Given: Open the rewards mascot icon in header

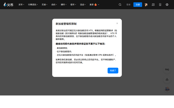Looking at the screenshot, I should [x=146, y=5].
